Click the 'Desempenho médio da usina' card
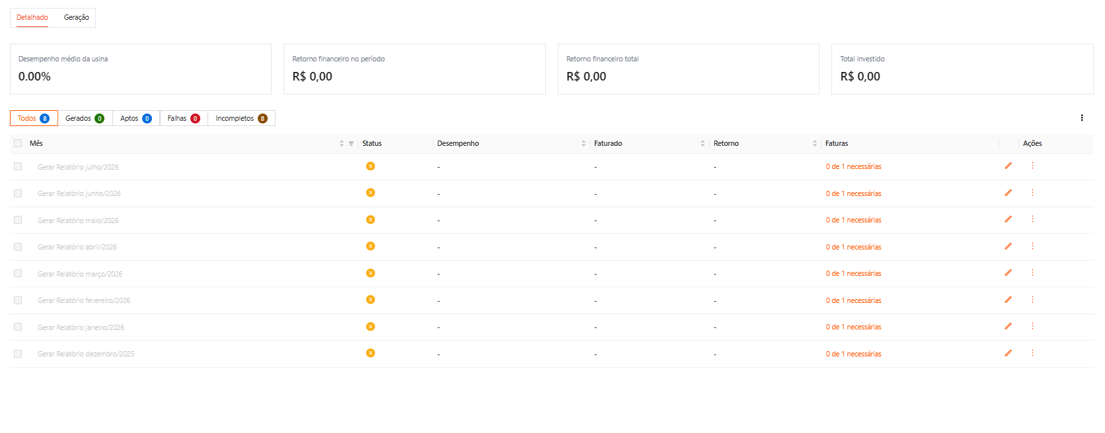 point(141,69)
